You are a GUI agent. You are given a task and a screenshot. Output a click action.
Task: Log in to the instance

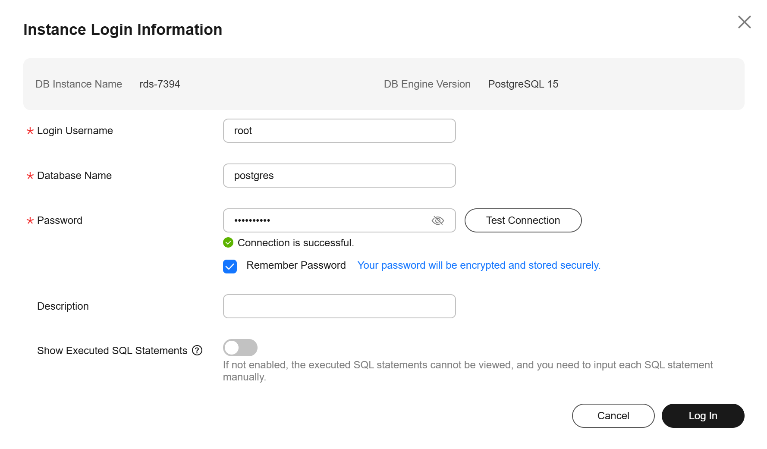pyautogui.click(x=703, y=416)
